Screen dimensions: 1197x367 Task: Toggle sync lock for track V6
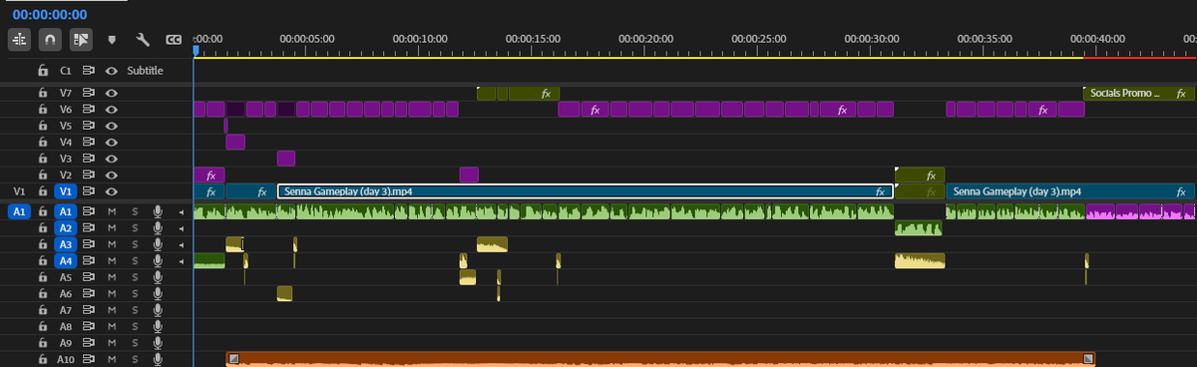(x=89, y=109)
